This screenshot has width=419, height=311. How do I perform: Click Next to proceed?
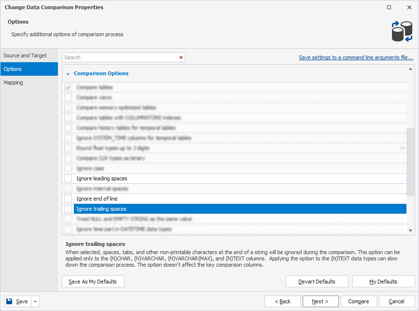pyautogui.click(x=321, y=301)
